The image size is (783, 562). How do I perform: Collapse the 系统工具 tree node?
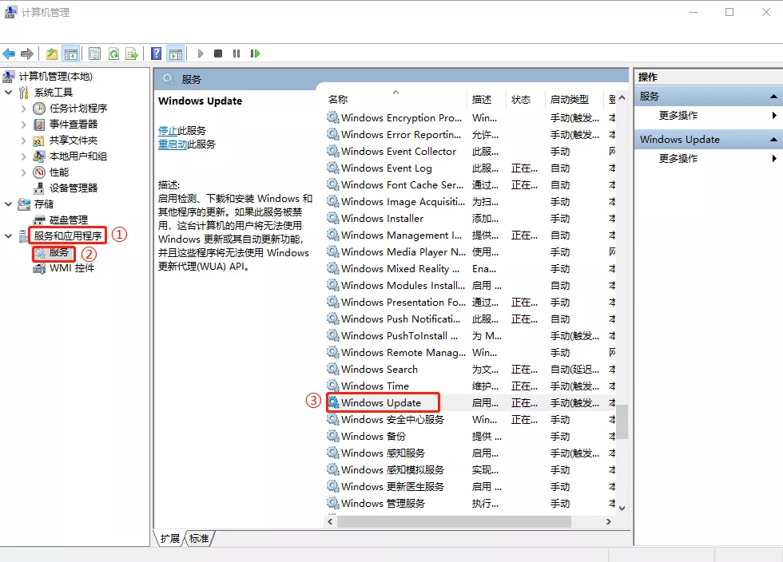click(9, 93)
